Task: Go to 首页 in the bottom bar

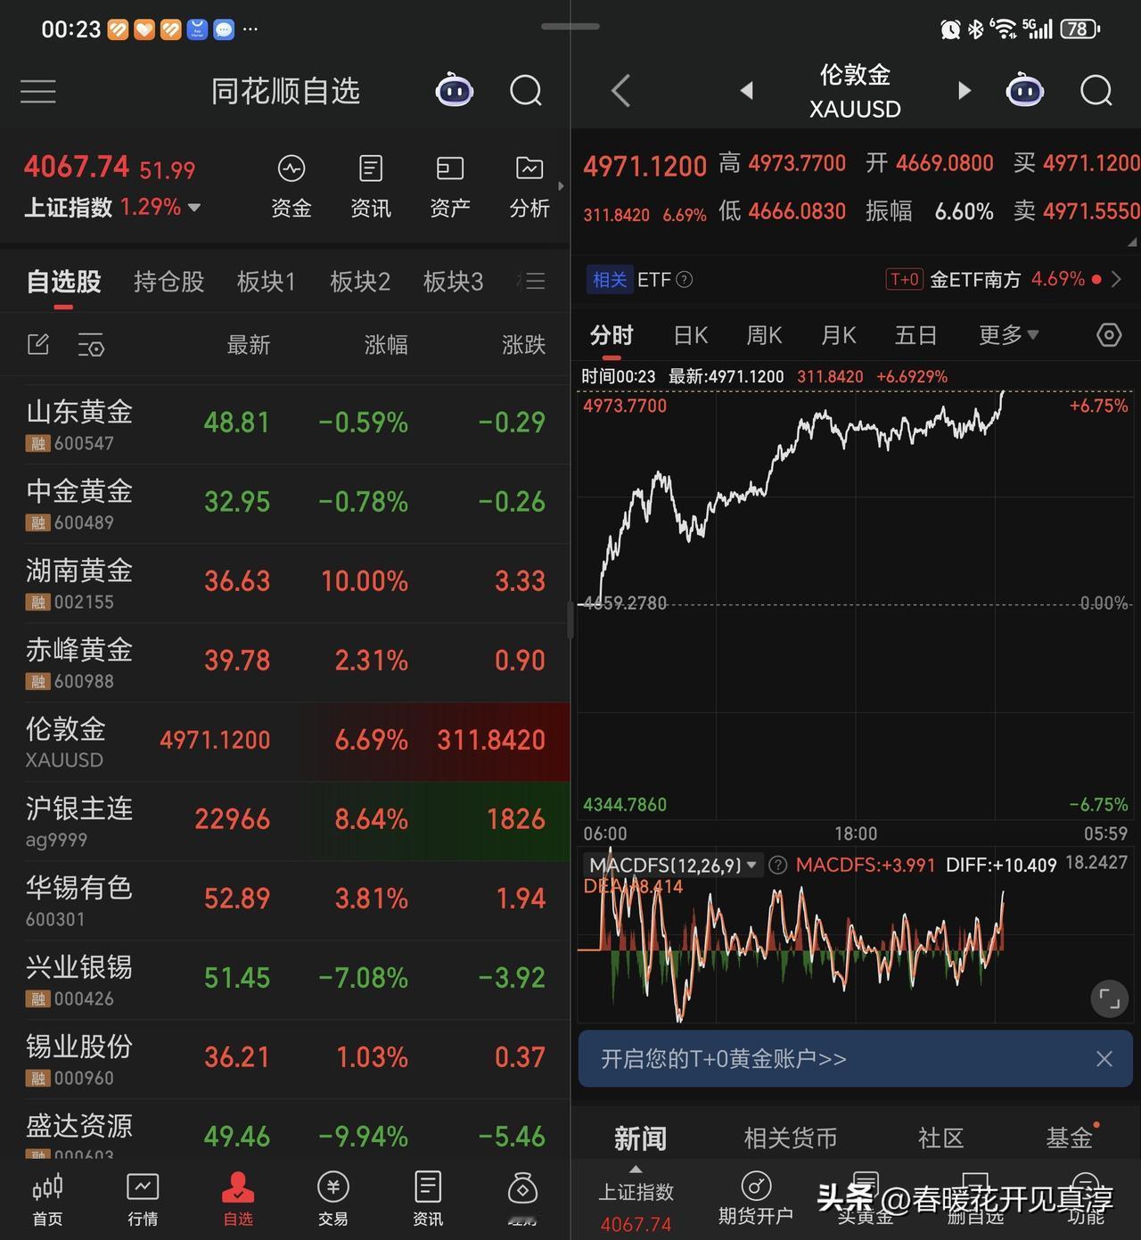Action: pyautogui.click(x=47, y=1199)
